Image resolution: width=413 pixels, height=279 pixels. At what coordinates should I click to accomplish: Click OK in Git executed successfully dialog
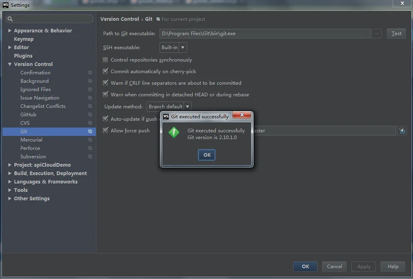point(206,155)
